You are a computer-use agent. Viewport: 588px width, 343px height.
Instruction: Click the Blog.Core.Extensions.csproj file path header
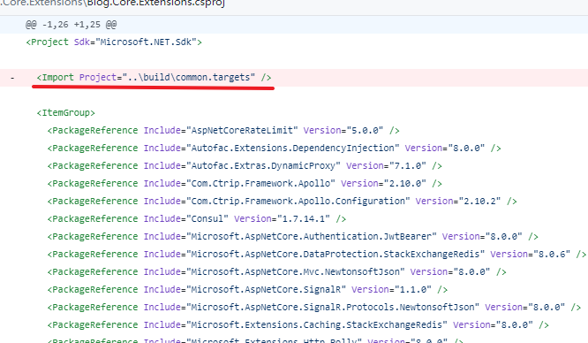(x=112, y=4)
